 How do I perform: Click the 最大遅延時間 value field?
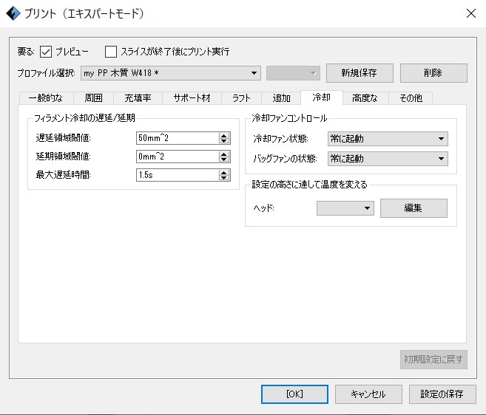coord(178,175)
